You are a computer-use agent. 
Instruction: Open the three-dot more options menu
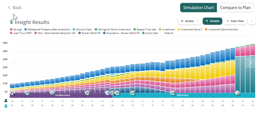[251, 21]
